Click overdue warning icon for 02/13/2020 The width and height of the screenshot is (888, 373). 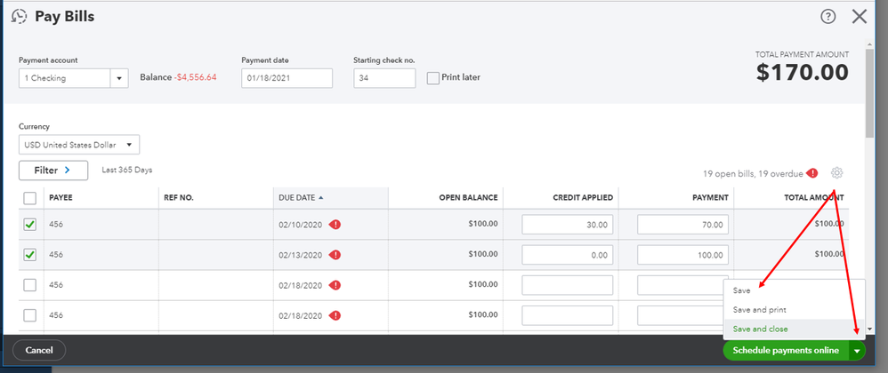[x=335, y=255]
